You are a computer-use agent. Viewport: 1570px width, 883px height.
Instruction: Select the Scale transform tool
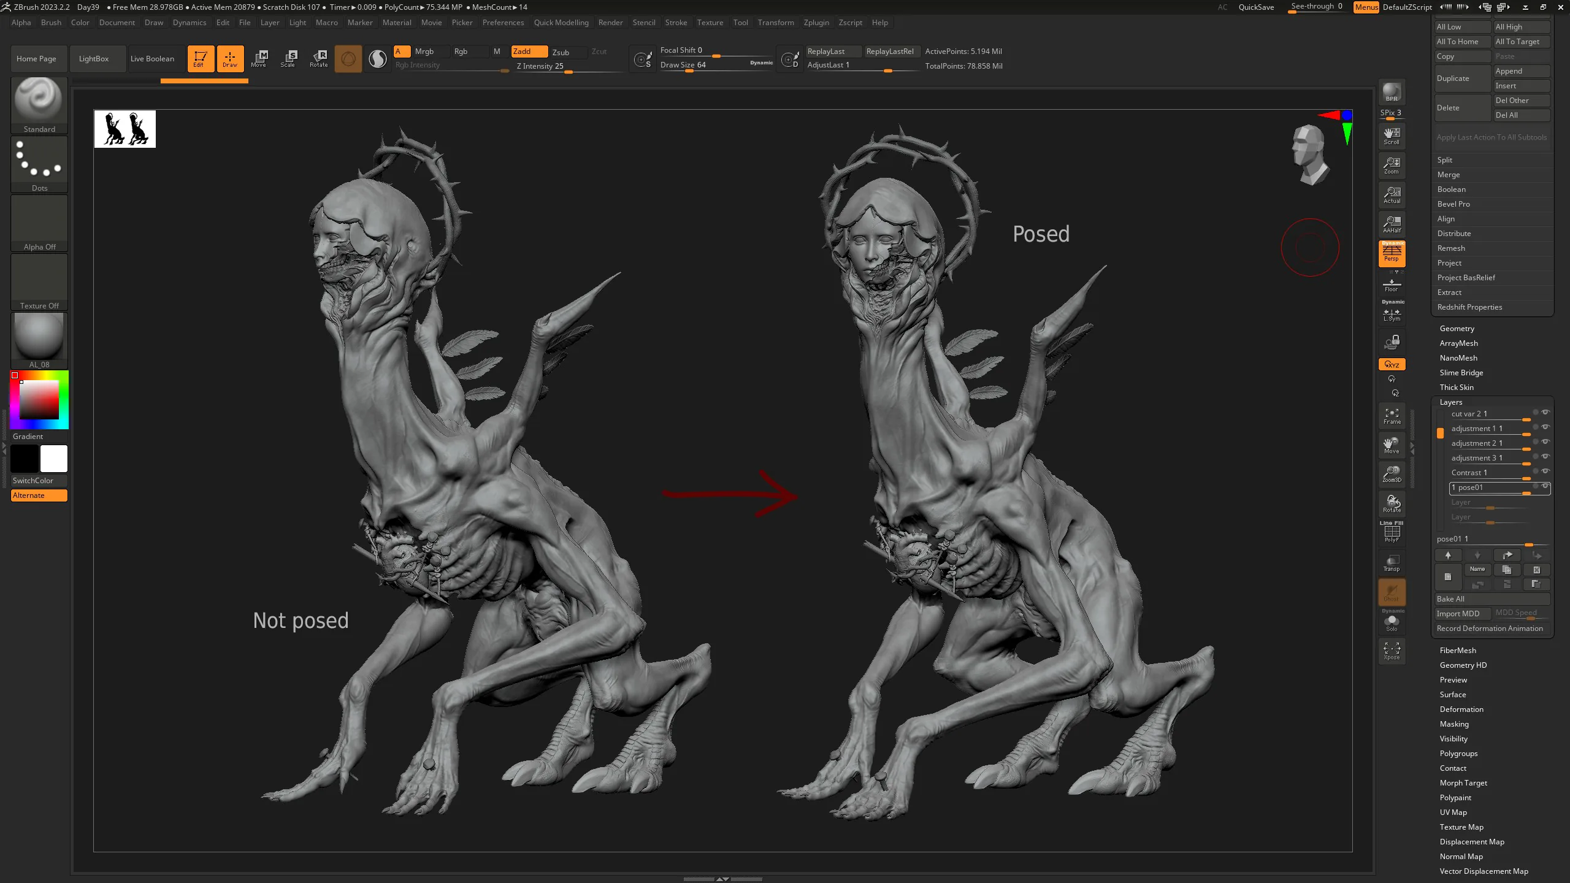(288, 58)
